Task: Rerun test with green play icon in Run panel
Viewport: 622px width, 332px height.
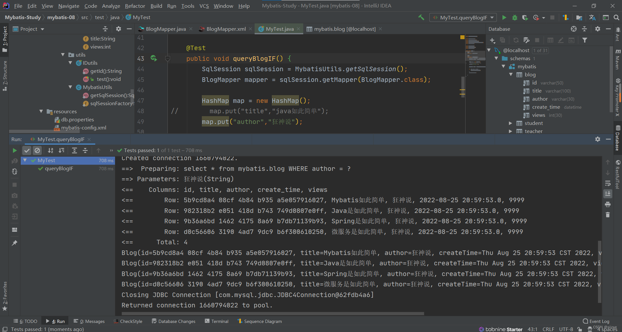Action: pos(15,150)
